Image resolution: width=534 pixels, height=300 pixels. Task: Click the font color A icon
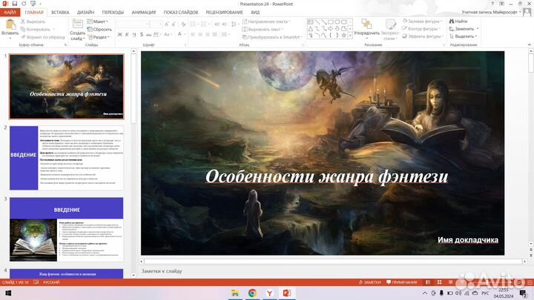click(x=179, y=34)
